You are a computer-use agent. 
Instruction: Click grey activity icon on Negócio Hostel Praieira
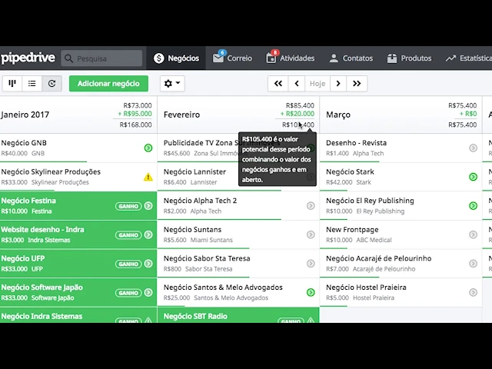[474, 292]
